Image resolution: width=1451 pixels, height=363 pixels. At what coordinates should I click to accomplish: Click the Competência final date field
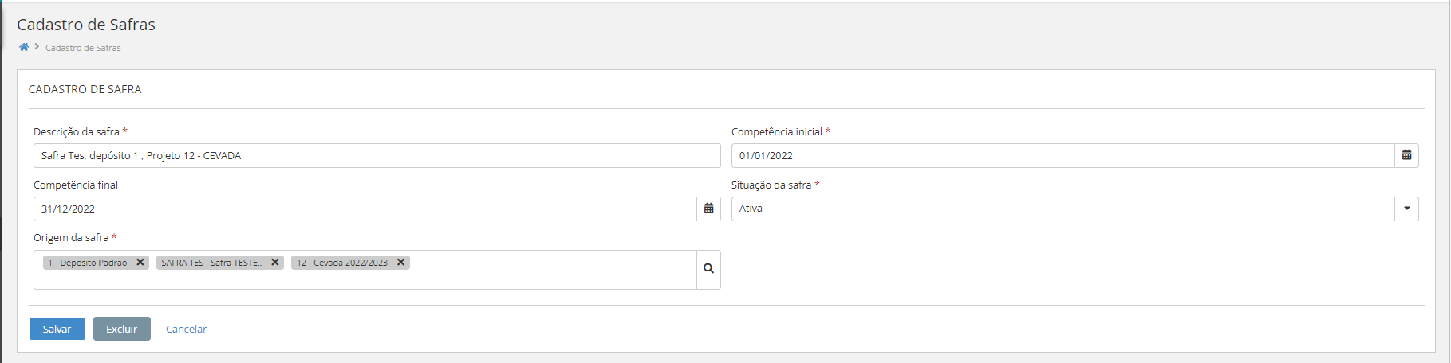pos(365,209)
